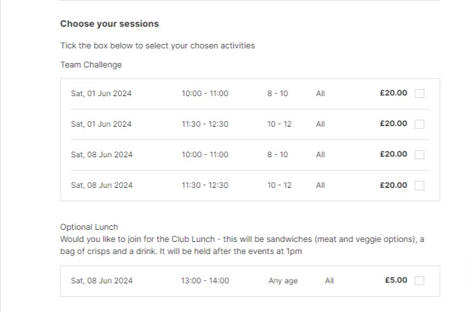This screenshot has width=468, height=312.
Task: Check the 08 Jun 10:00 - 11:00 session box
Action: pyautogui.click(x=420, y=155)
